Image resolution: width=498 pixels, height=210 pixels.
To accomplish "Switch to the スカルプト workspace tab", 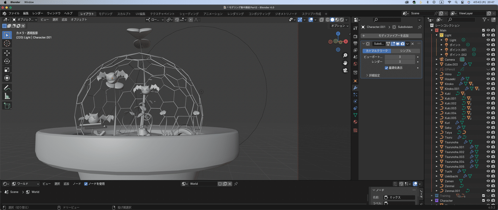I will click(x=124, y=14).
